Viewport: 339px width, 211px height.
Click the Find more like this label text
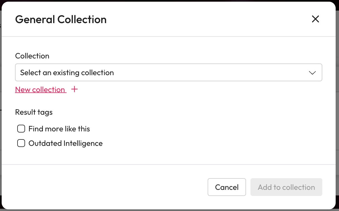(x=59, y=129)
